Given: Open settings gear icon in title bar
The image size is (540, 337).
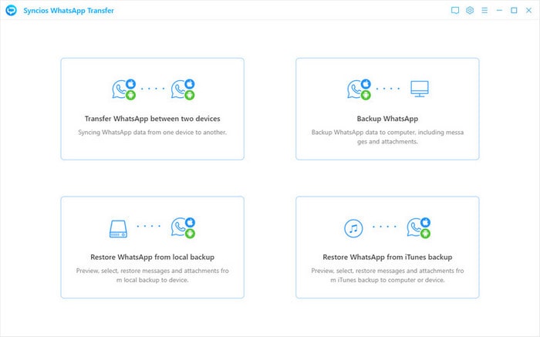Looking at the screenshot, I should coord(470,10).
